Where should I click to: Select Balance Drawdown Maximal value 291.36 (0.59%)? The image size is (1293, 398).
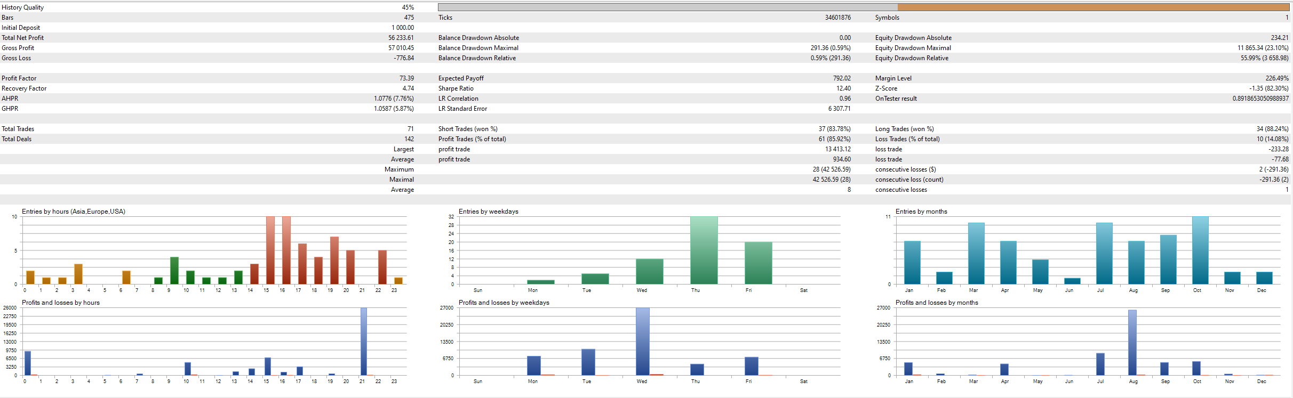[831, 48]
